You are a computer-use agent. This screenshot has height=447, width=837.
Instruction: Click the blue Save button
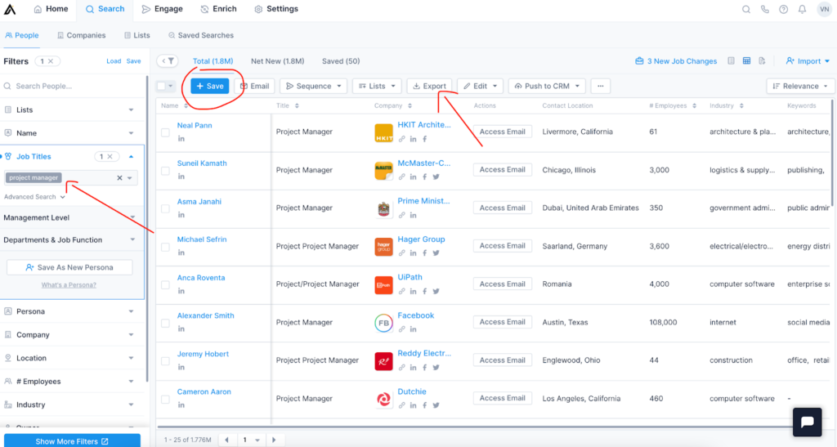coord(210,86)
